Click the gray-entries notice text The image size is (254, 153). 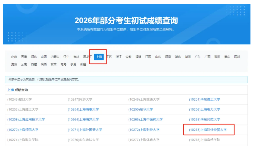[44, 79]
